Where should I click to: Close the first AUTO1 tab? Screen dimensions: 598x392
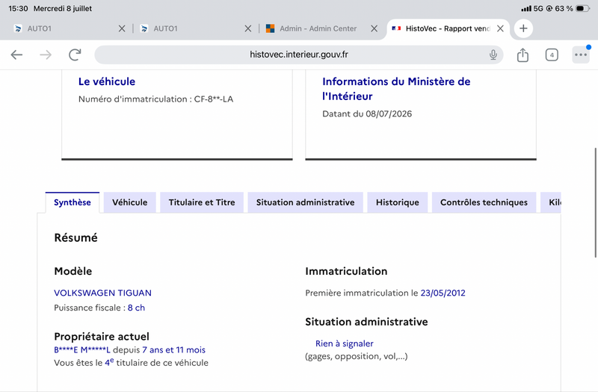tap(122, 28)
